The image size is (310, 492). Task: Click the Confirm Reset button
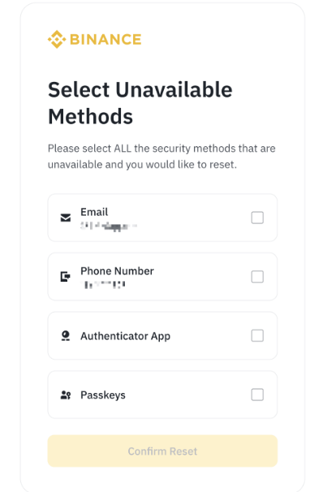(162, 451)
